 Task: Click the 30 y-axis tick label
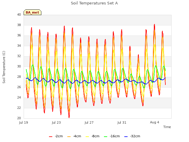[x=19, y=66]
